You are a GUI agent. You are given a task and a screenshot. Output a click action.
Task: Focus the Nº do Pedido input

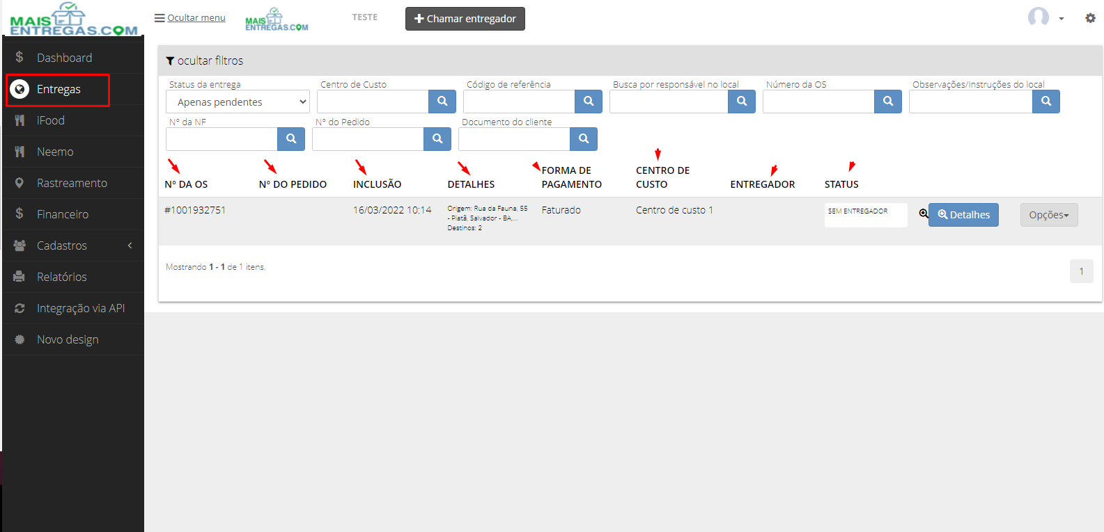point(368,139)
